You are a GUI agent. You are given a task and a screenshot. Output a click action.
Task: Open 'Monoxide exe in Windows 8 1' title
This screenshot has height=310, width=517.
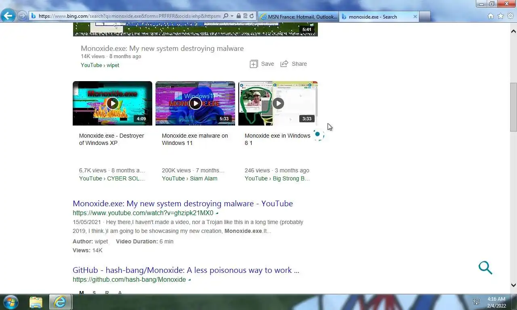click(x=277, y=139)
